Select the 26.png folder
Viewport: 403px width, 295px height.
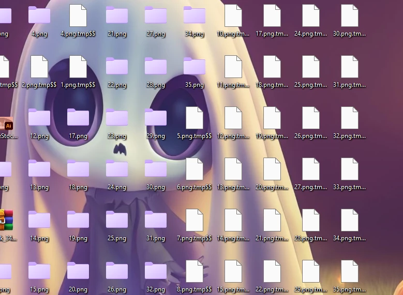point(117,271)
